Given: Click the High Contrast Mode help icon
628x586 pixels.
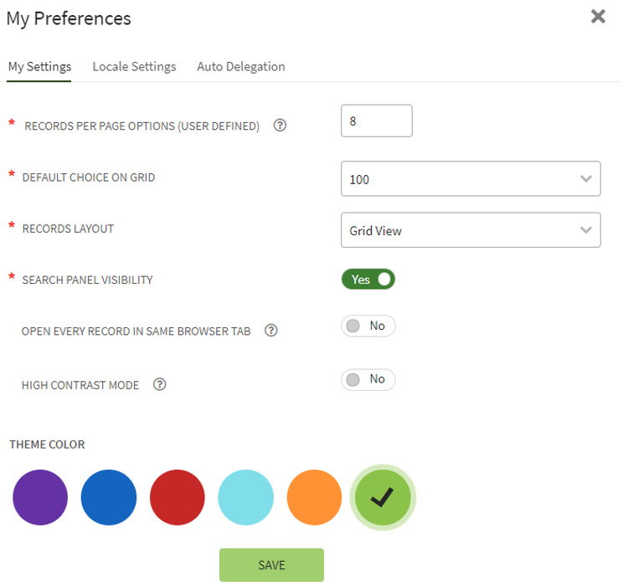Looking at the screenshot, I should (160, 385).
